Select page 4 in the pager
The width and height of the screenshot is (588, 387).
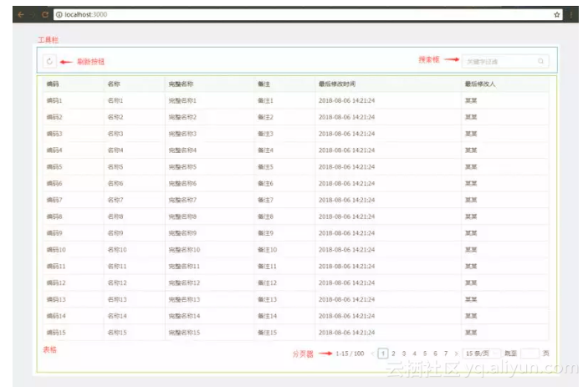point(414,354)
